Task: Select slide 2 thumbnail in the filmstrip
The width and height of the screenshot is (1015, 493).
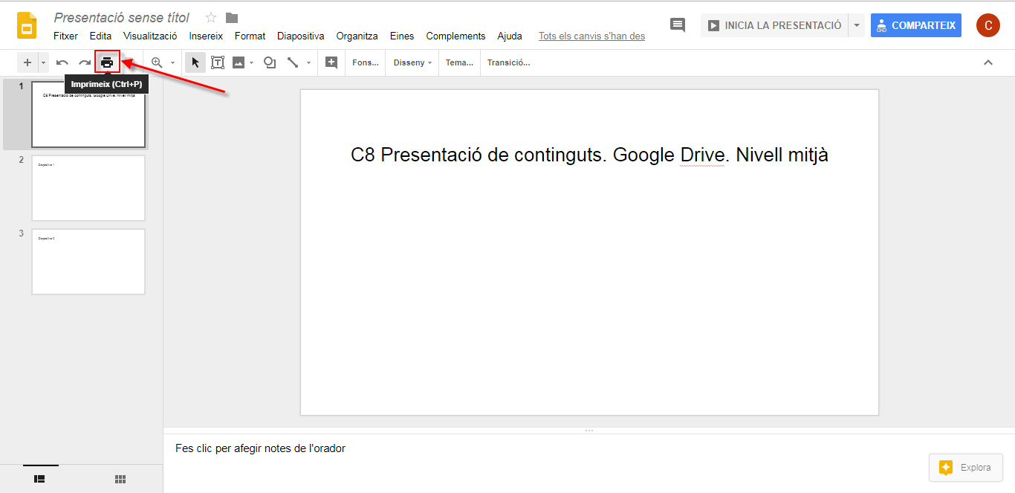Action: click(88, 188)
